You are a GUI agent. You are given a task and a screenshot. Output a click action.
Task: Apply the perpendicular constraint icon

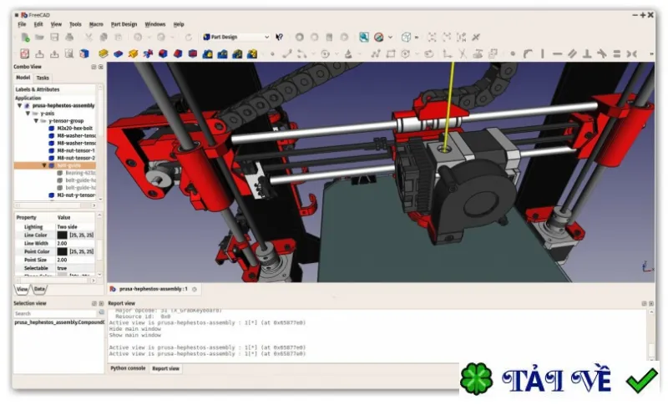coord(587,53)
